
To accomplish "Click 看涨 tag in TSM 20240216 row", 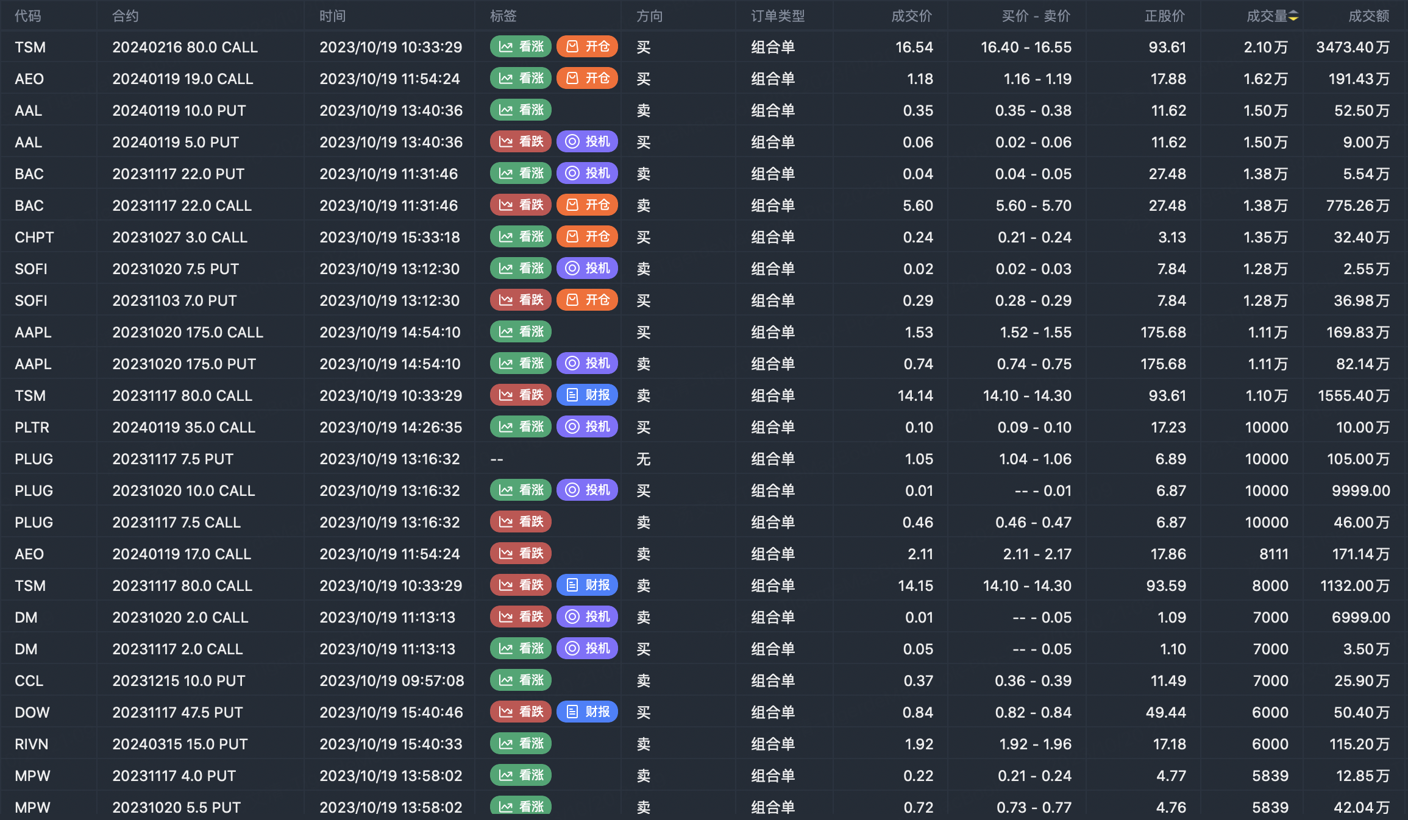I will coord(521,47).
